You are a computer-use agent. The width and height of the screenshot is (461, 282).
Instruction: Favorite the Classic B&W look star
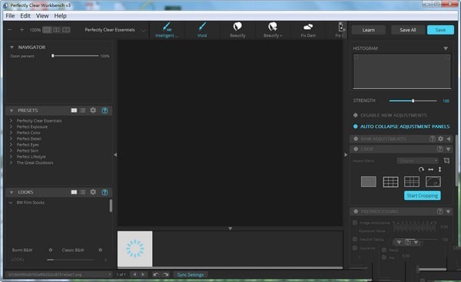click(100, 250)
